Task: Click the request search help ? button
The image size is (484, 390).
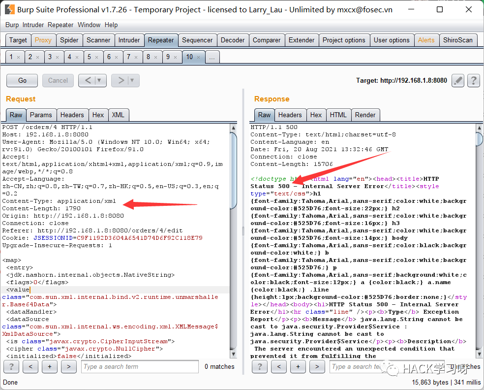Action: coord(11,366)
